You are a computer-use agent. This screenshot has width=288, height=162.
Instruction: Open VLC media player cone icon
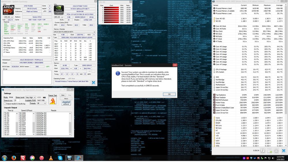click(x=51, y=158)
